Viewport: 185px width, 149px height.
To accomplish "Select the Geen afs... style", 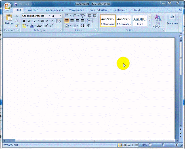I will tap(124, 21).
